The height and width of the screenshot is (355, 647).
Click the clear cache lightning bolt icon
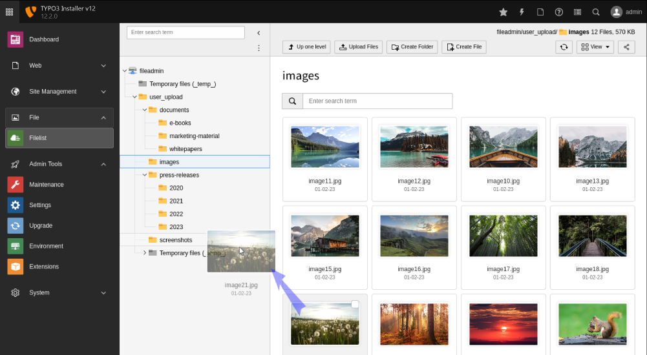pos(522,12)
